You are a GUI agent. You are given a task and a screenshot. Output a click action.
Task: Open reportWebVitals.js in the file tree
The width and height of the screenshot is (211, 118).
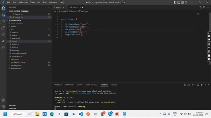[x=19, y=53]
